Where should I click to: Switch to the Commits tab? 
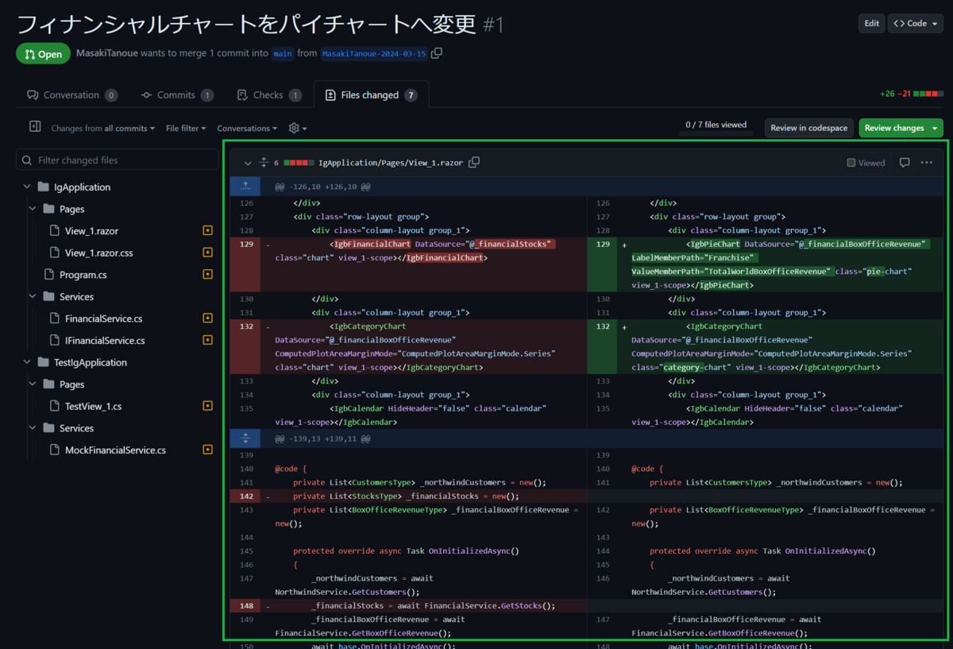coord(178,95)
